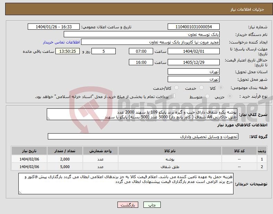Click the چاپ (print) button
The image size is (273, 214).
click(x=152, y=205)
